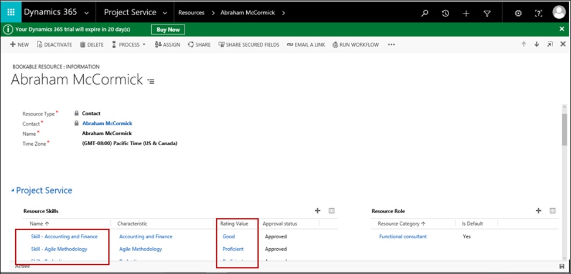
Task: Open the search magnifier icon
Action: click(x=424, y=13)
